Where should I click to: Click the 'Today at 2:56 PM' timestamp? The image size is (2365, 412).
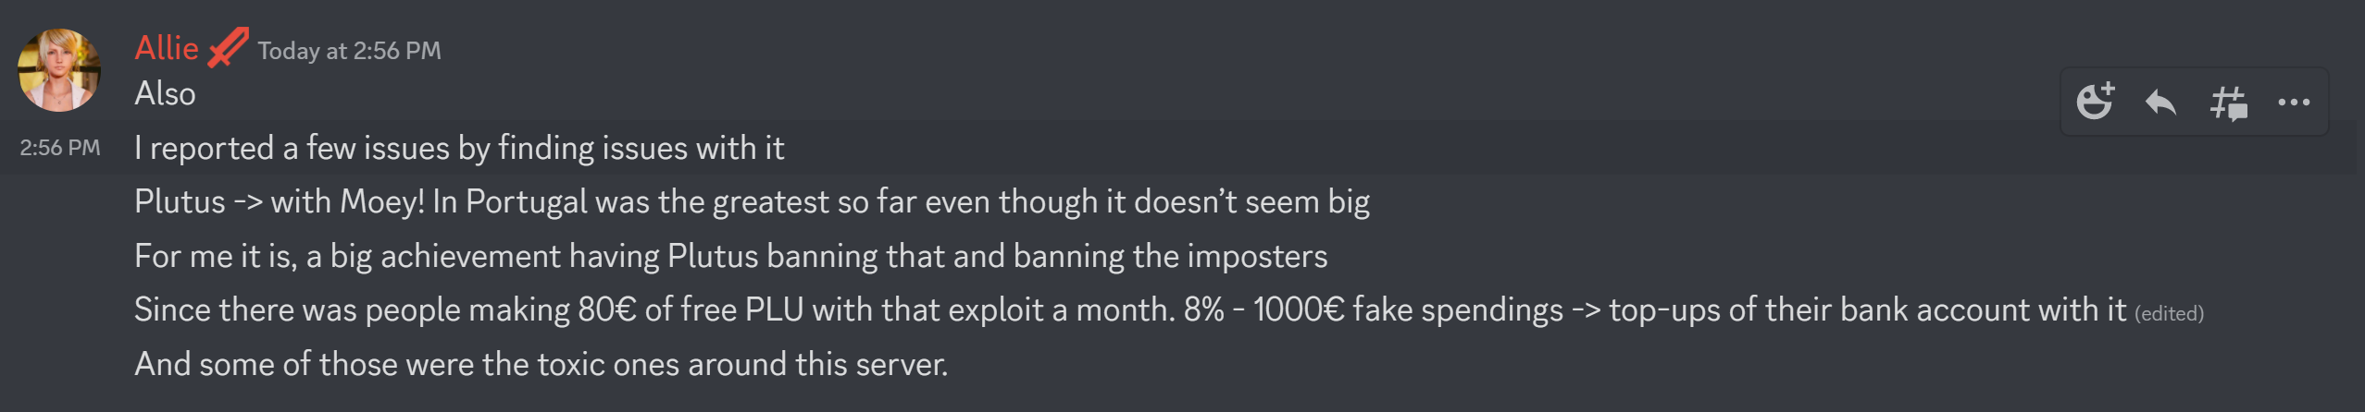[x=349, y=51]
